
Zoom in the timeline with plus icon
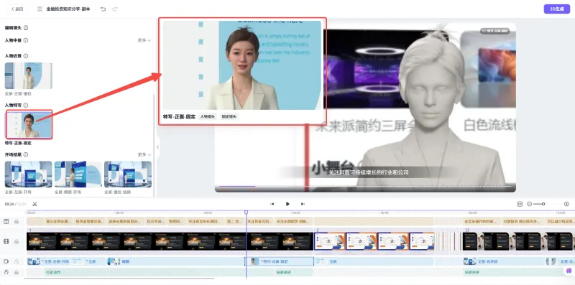coord(566,204)
